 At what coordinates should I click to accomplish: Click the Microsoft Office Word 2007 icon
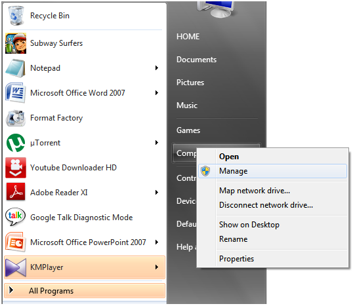coord(15,92)
